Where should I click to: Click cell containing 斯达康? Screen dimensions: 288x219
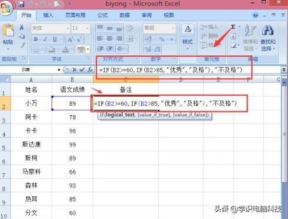pyautogui.click(x=31, y=144)
